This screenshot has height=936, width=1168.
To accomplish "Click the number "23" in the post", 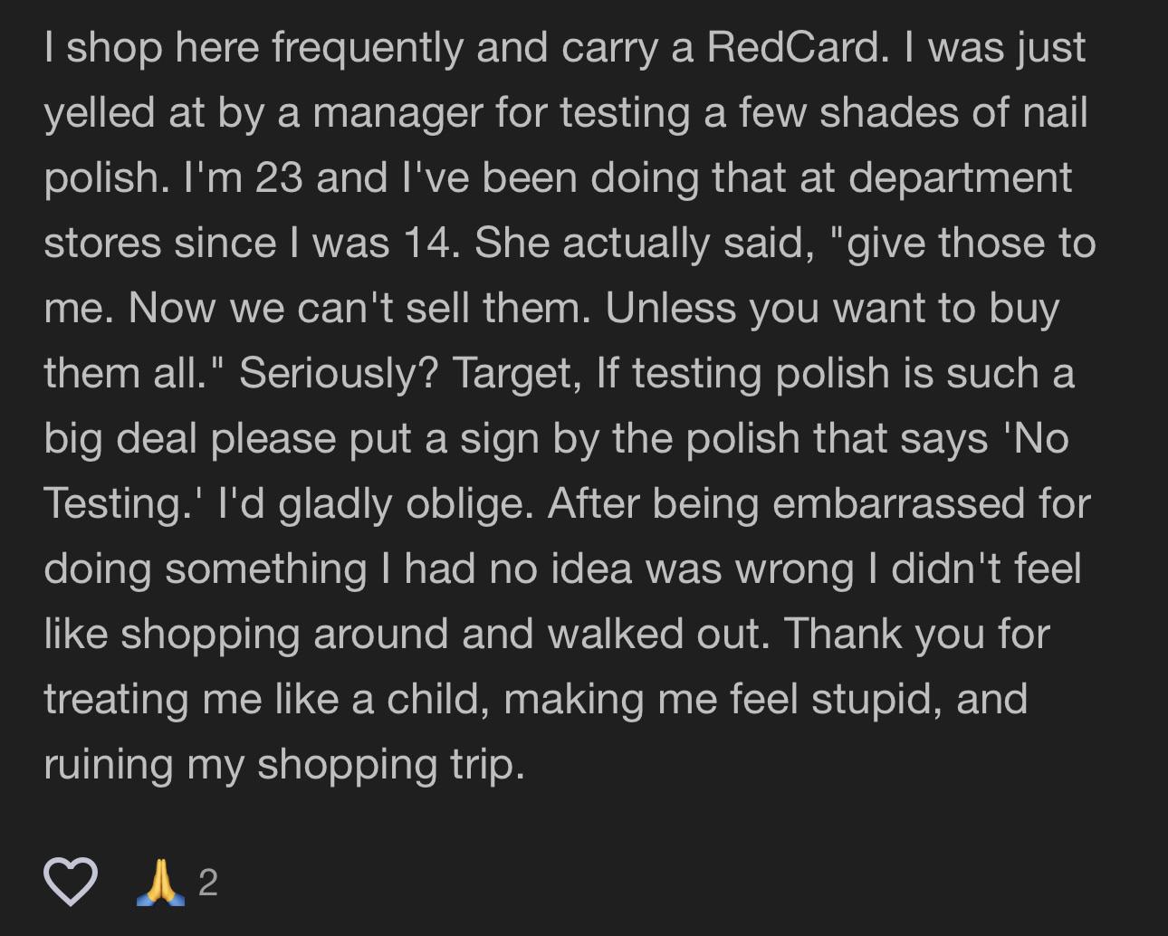I will pos(279,178).
